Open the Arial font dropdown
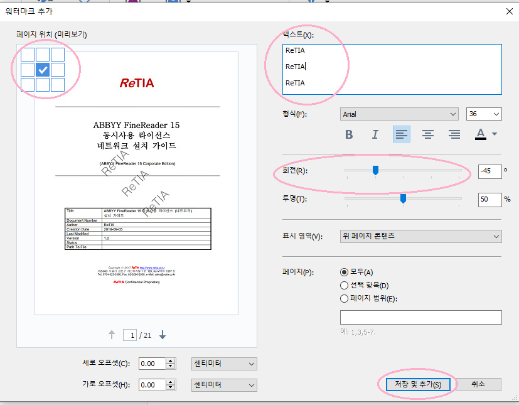 click(399, 114)
